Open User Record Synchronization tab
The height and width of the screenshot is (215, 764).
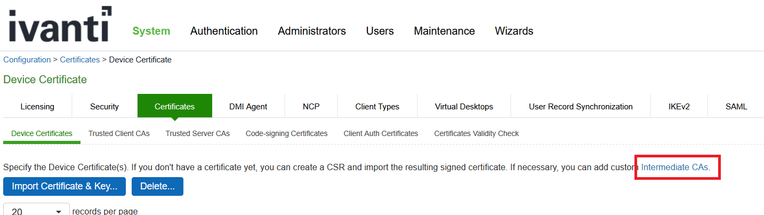tap(581, 106)
